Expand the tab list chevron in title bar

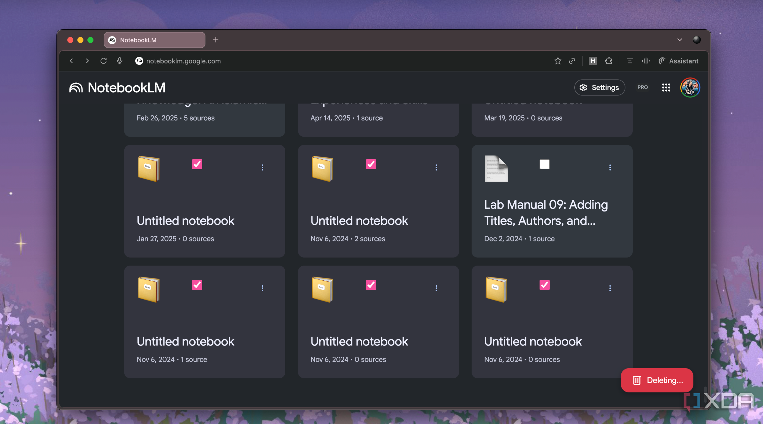pos(679,40)
